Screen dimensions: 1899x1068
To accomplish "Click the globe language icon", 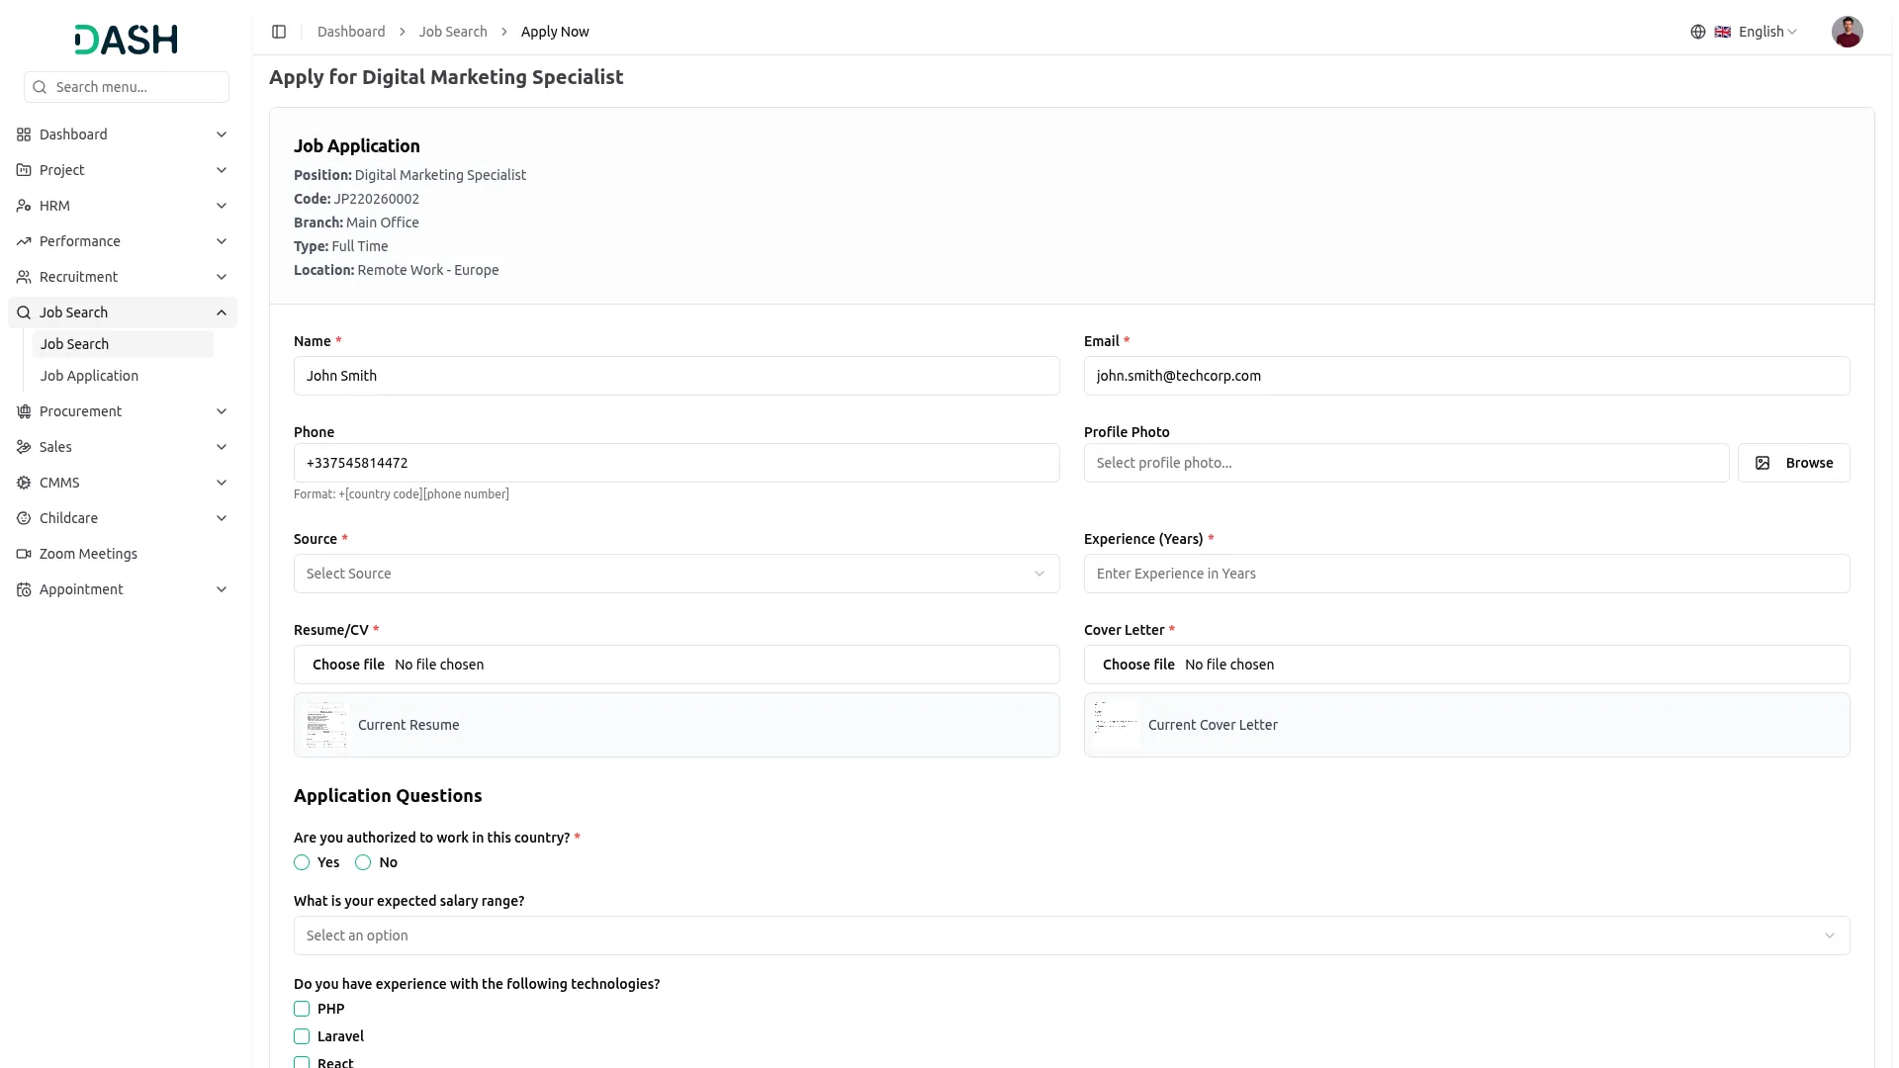I will [x=1697, y=32].
